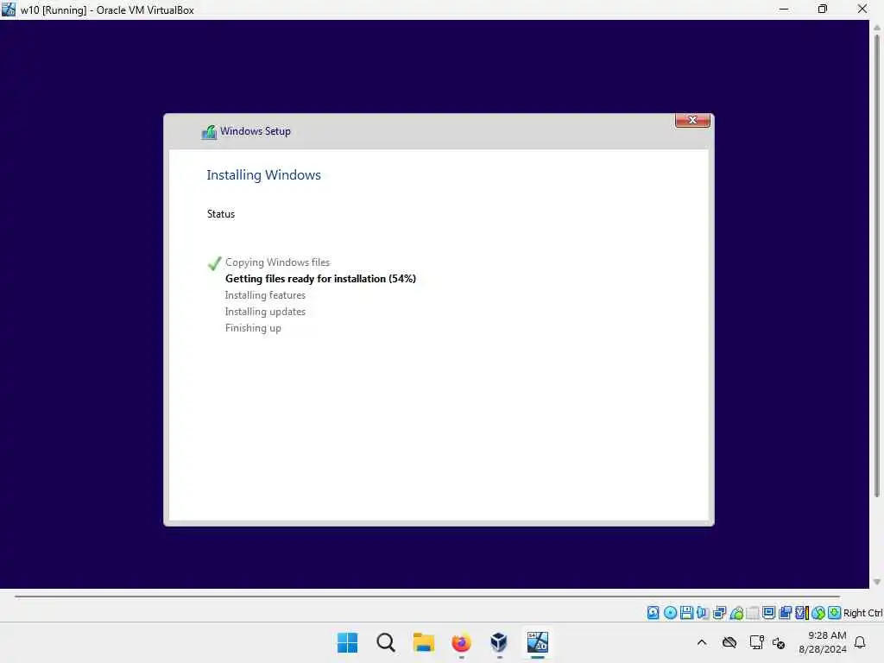Click the 'Windows Setup' title text
This screenshot has width=884, height=663.
256,131
